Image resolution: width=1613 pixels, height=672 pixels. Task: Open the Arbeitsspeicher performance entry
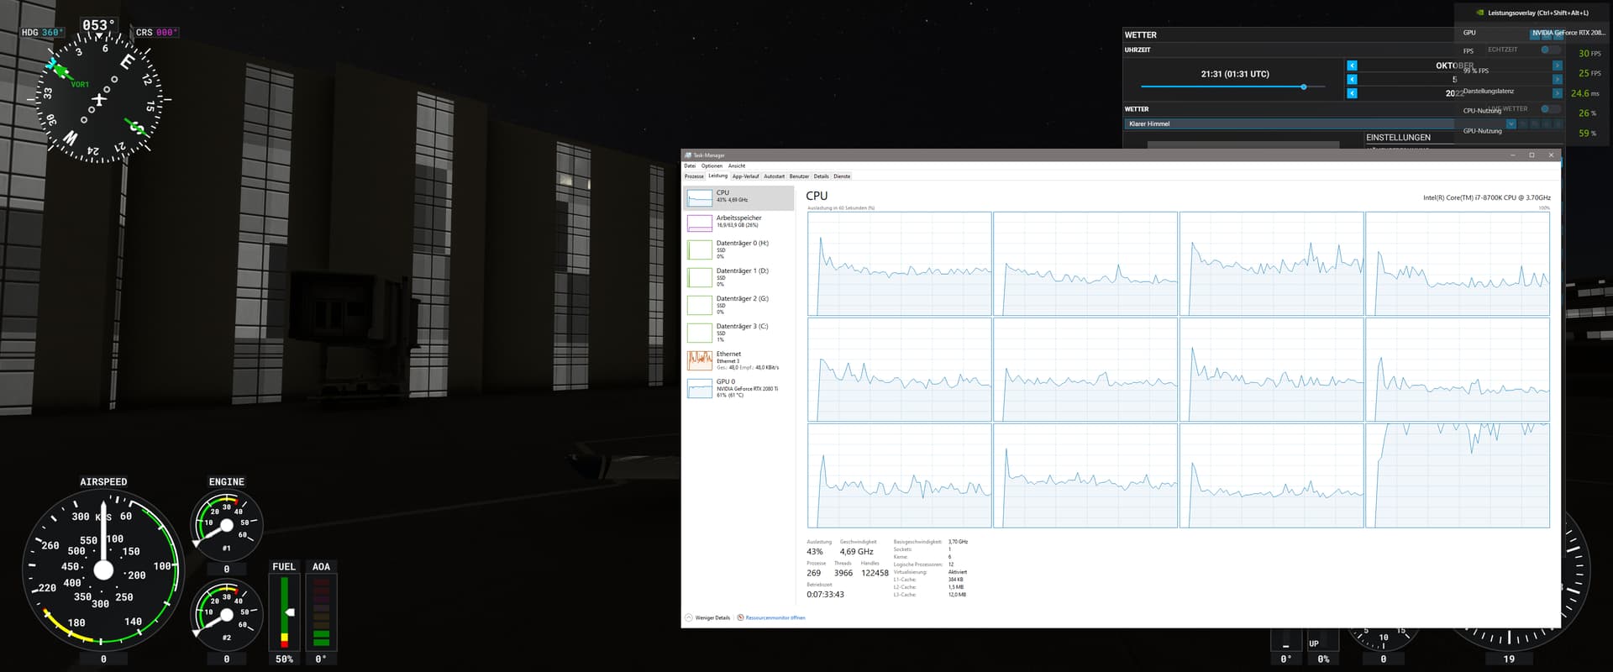[738, 222]
